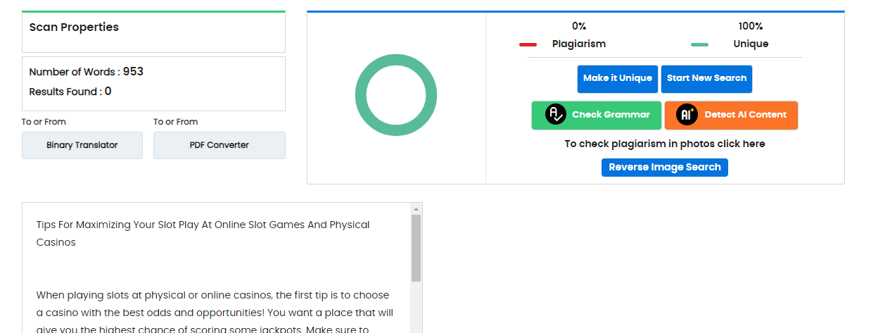This screenshot has width=871, height=333.
Task: Click the scroll up arrow of the text box
Action: pos(416,209)
